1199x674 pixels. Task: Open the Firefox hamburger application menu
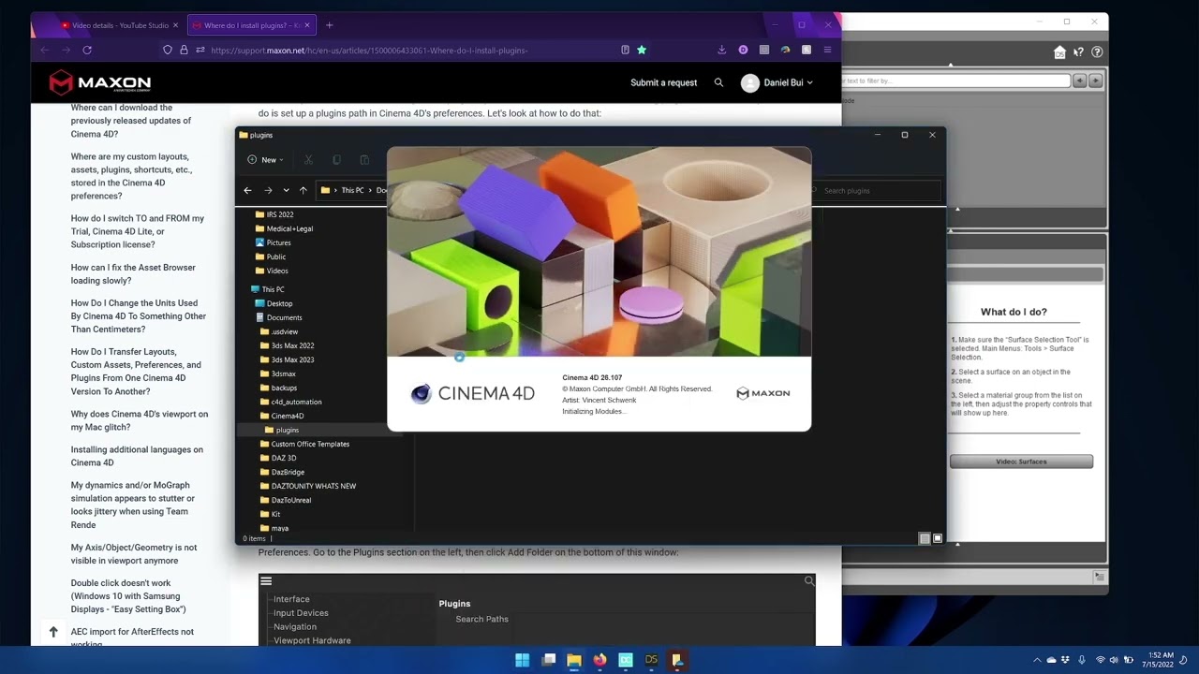click(x=827, y=50)
